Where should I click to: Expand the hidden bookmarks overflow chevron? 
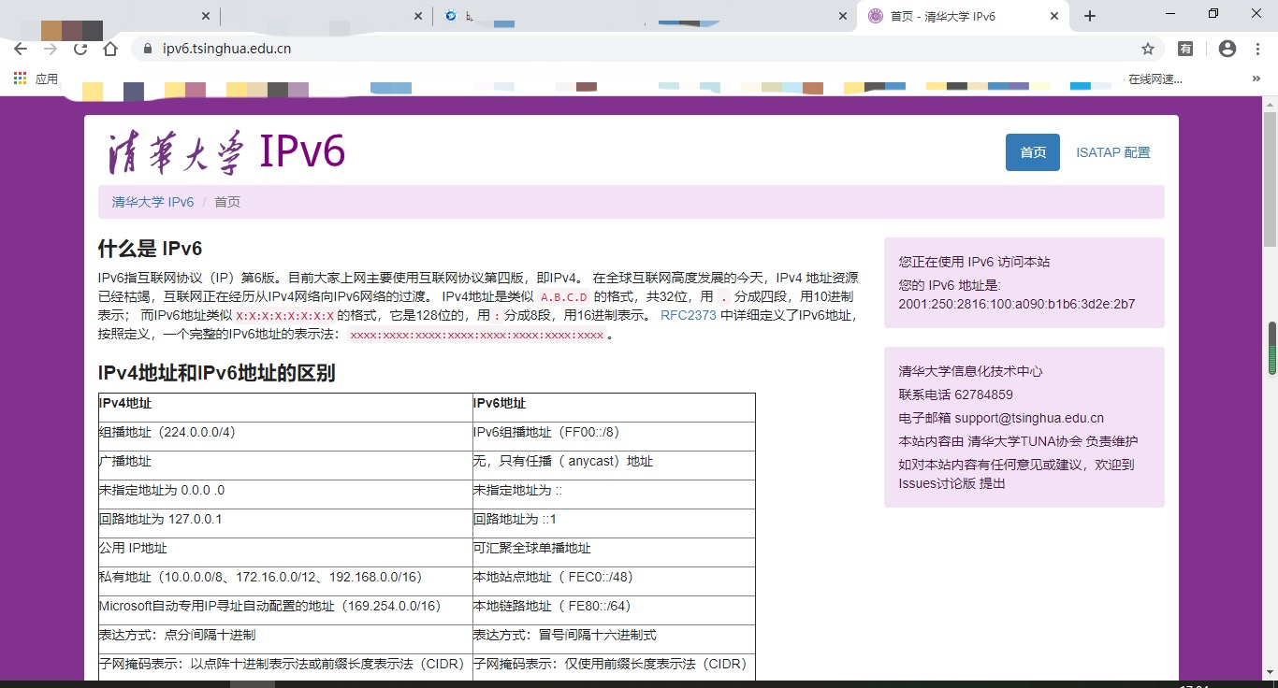(x=1256, y=79)
